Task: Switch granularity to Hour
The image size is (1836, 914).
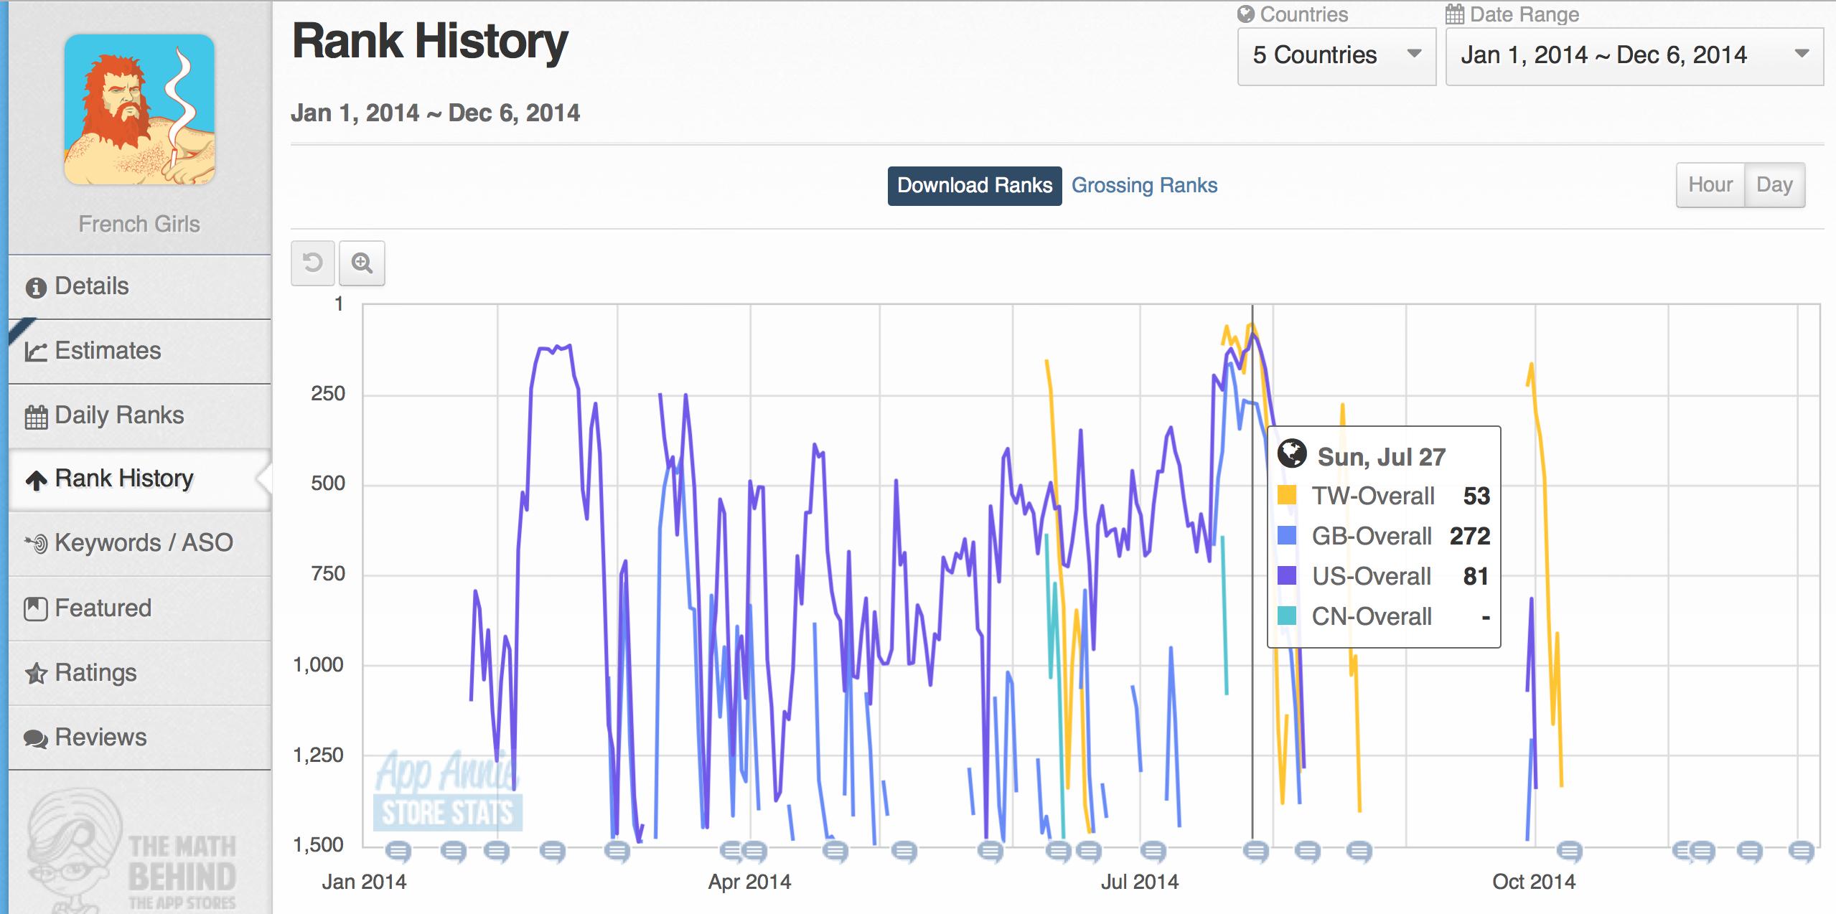Action: click(1710, 185)
